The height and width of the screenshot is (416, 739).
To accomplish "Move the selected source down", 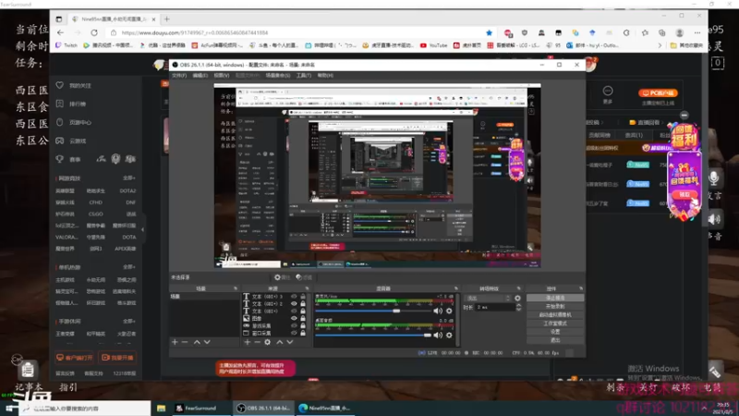I will [290, 342].
